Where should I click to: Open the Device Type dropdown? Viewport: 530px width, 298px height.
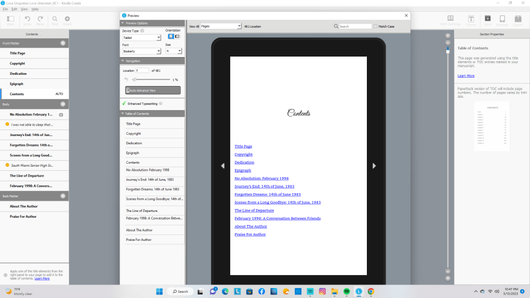(x=142, y=38)
